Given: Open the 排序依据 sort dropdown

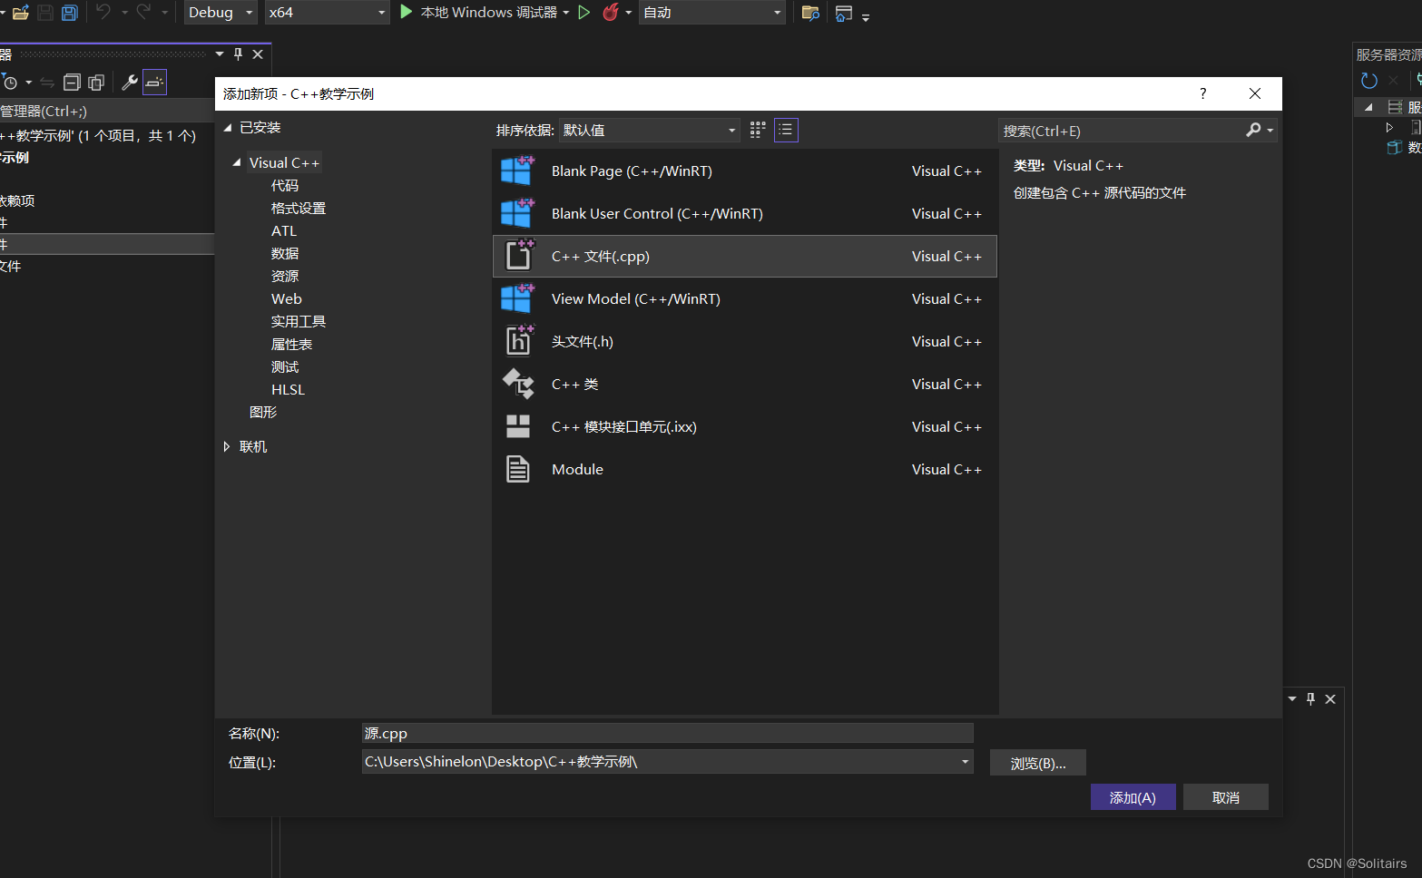Looking at the screenshot, I should 649,131.
